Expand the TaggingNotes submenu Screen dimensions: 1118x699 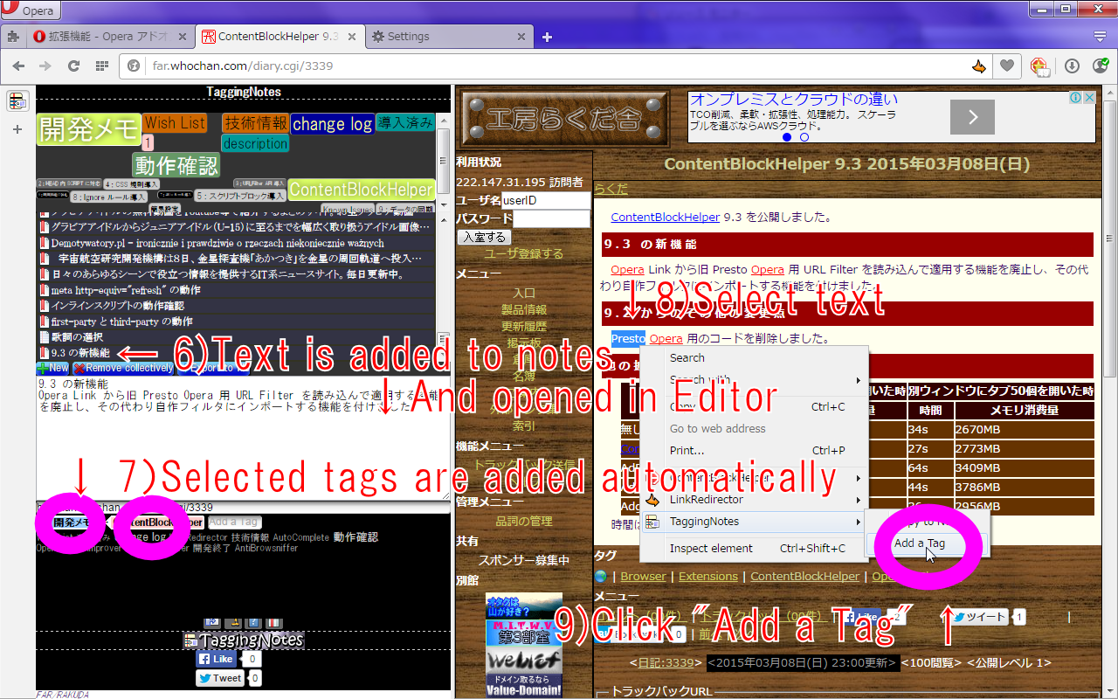click(859, 521)
